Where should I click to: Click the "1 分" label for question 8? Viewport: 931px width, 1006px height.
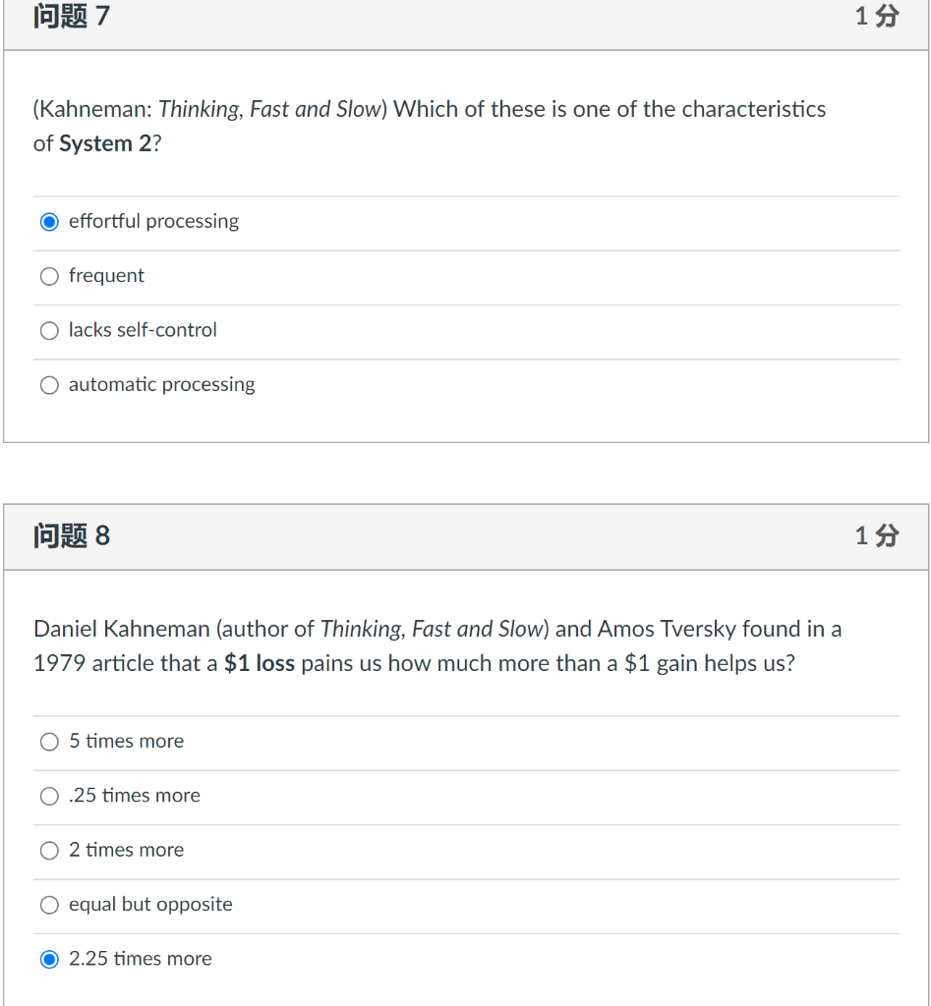point(875,536)
